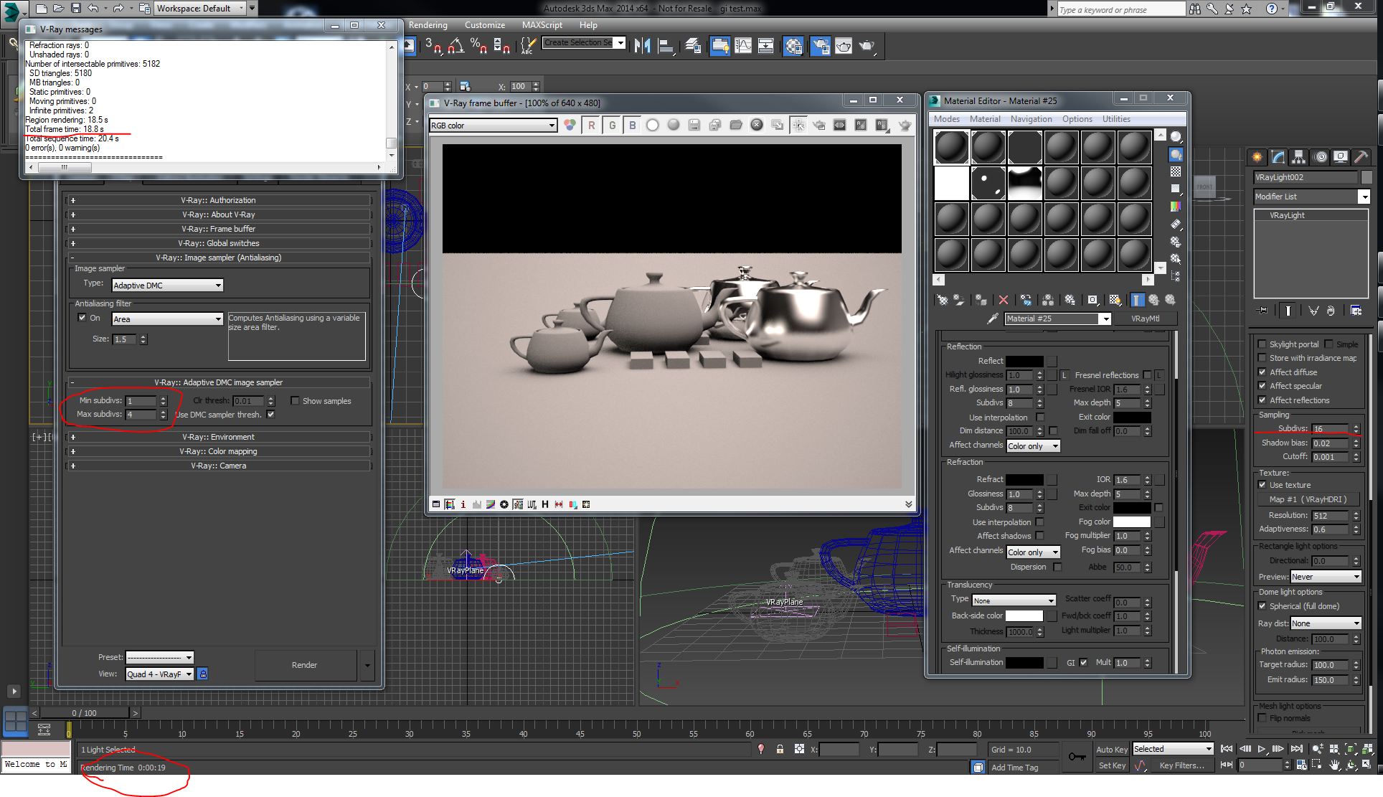Click the Show Samples checkbox toggle
Image resolution: width=1383 pixels, height=797 pixels.
click(296, 400)
